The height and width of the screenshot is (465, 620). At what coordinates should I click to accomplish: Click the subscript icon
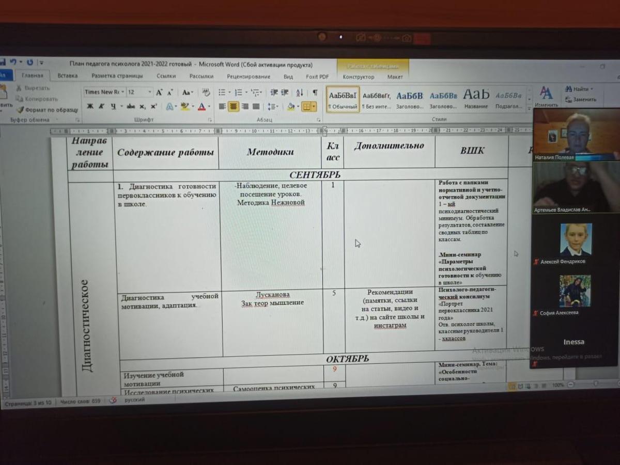[142, 107]
